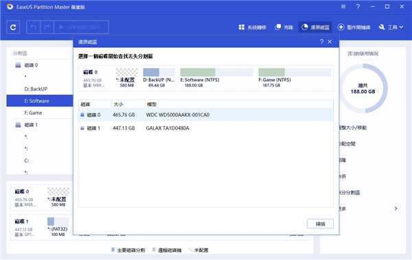Viewport: 412px width, 260px height.
Task: Select the 磁碟 1 row in disk table
Action: (206, 128)
